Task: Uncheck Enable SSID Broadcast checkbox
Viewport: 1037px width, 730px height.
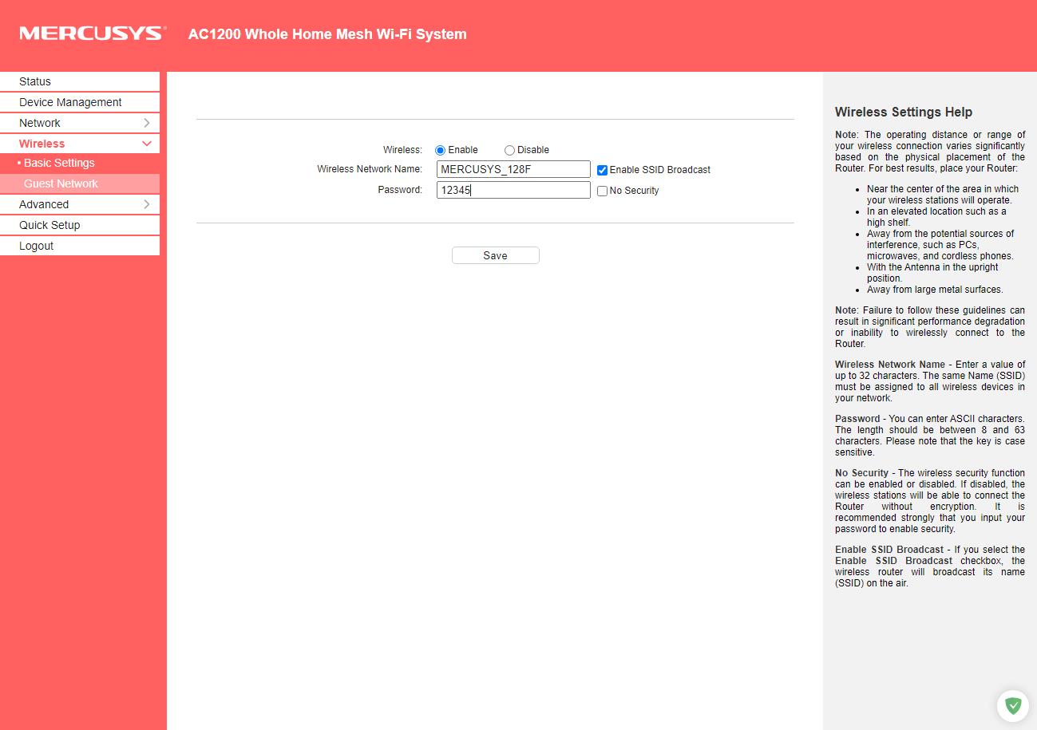Action: [x=602, y=170]
